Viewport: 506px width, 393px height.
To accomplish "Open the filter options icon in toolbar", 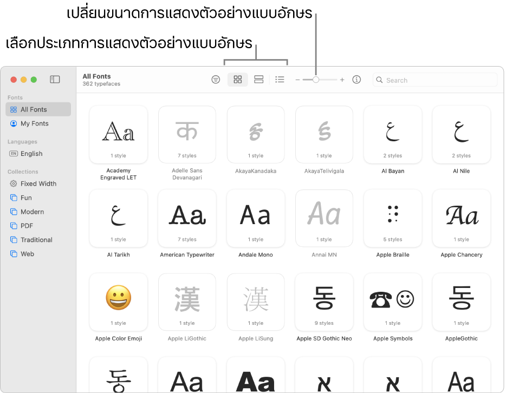I will 216,80.
